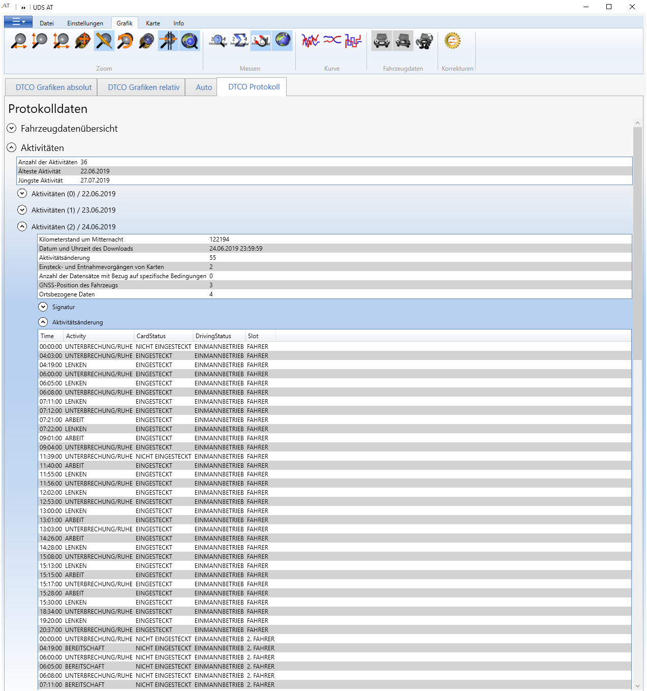647x691 pixels.
Task: Click the magnifier with orange undo arrow
Action: pos(126,41)
